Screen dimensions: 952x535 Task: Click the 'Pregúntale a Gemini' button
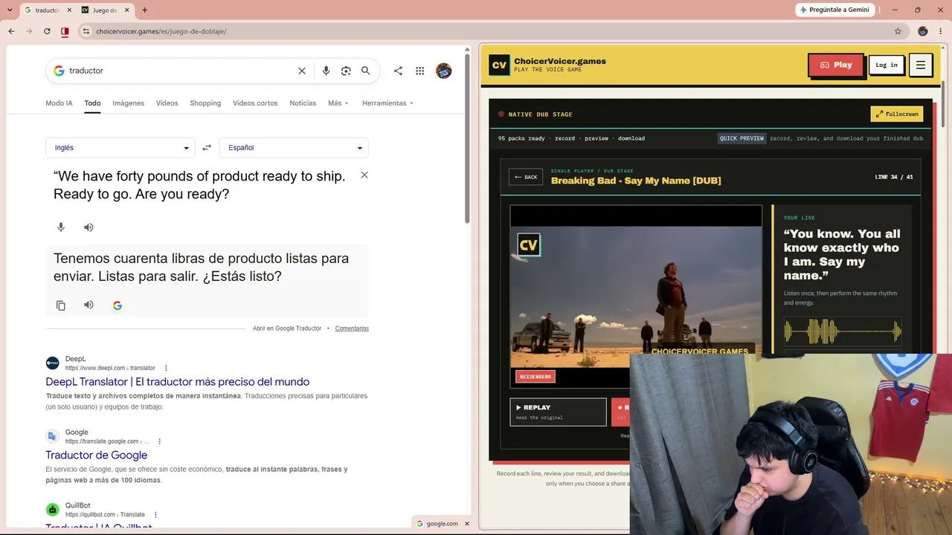(833, 10)
